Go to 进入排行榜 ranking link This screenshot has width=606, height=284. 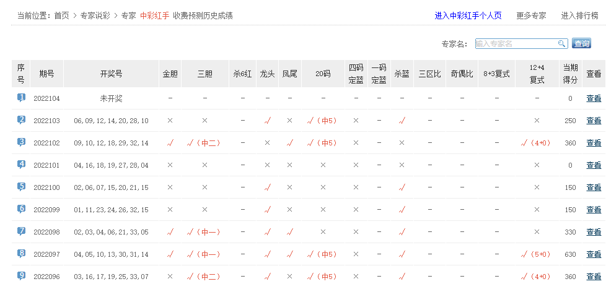(x=579, y=15)
